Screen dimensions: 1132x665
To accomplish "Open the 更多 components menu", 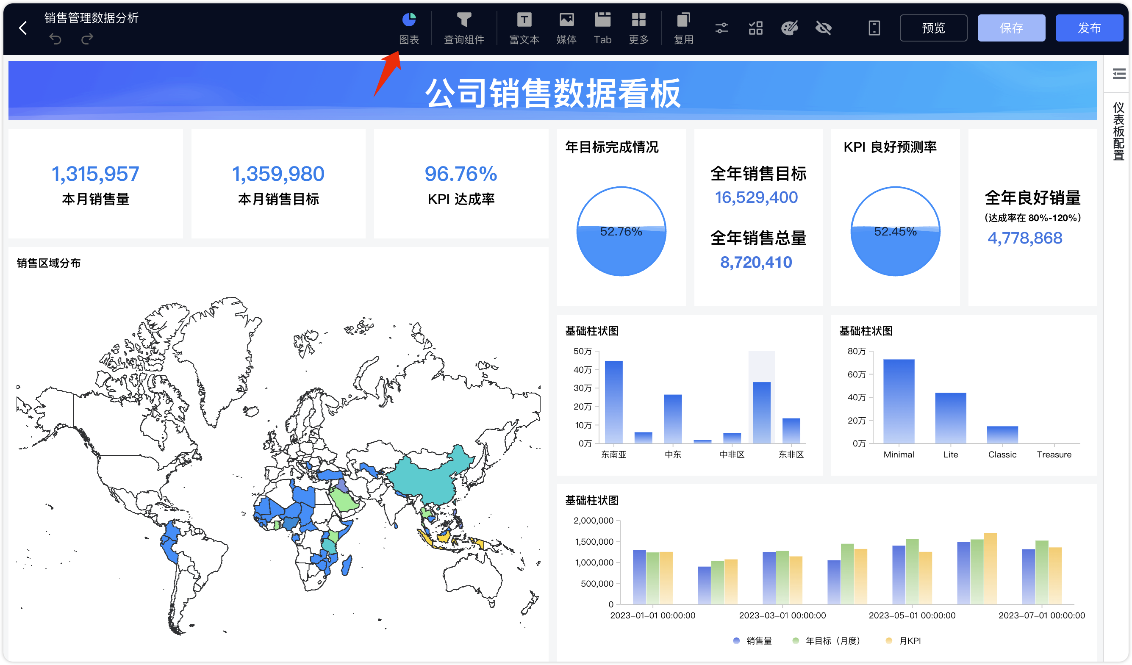I will [638, 28].
